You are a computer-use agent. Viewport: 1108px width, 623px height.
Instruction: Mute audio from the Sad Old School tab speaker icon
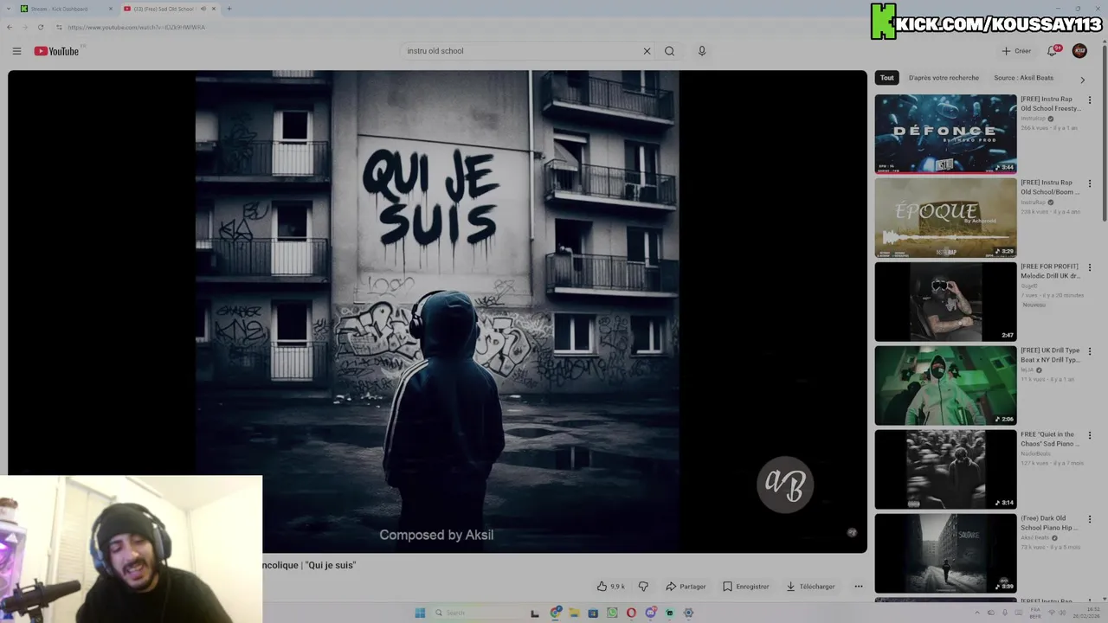(203, 9)
